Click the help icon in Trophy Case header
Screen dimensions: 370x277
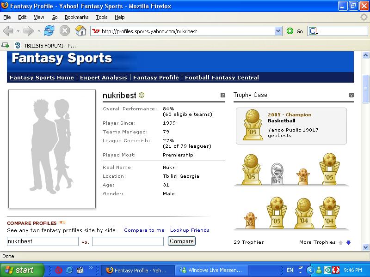[351, 95]
